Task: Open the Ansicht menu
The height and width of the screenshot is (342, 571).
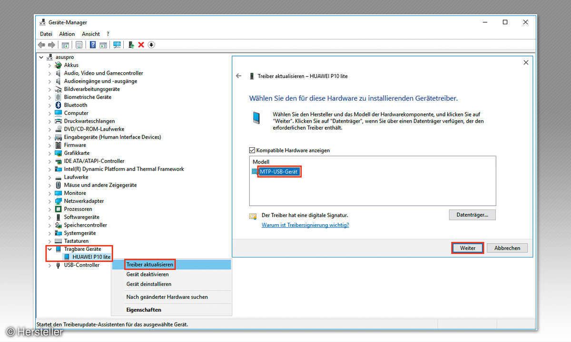Action: pyautogui.click(x=91, y=34)
